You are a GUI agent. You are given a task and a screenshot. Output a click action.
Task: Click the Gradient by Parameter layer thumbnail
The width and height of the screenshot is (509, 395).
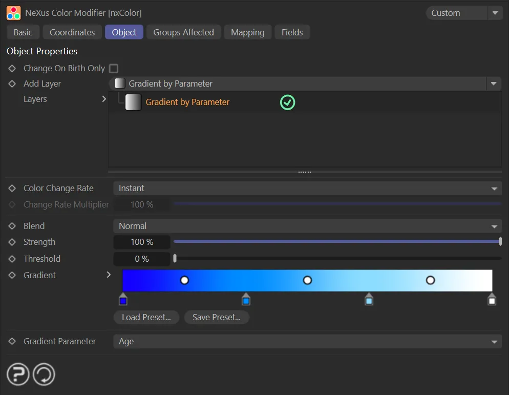point(133,102)
